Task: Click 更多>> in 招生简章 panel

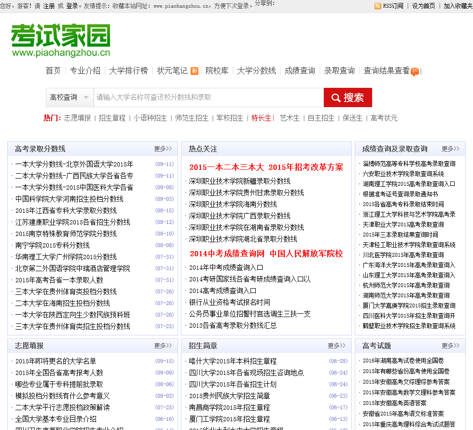Action: click(337, 346)
